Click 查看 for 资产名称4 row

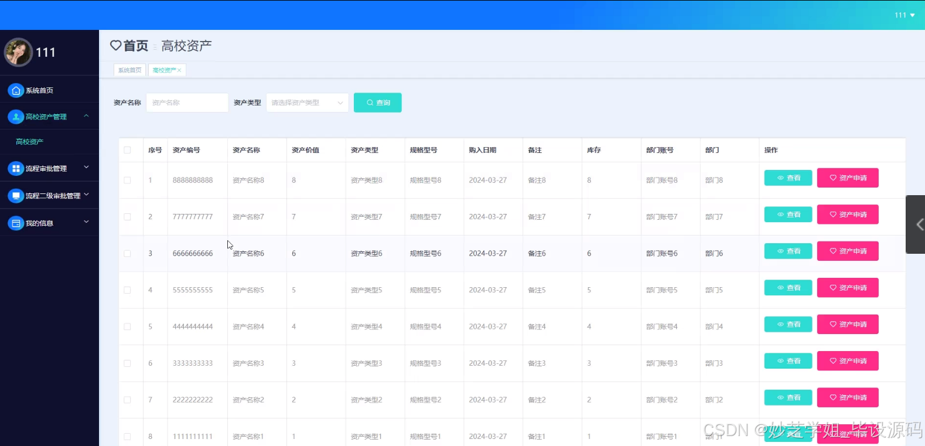[x=788, y=324]
